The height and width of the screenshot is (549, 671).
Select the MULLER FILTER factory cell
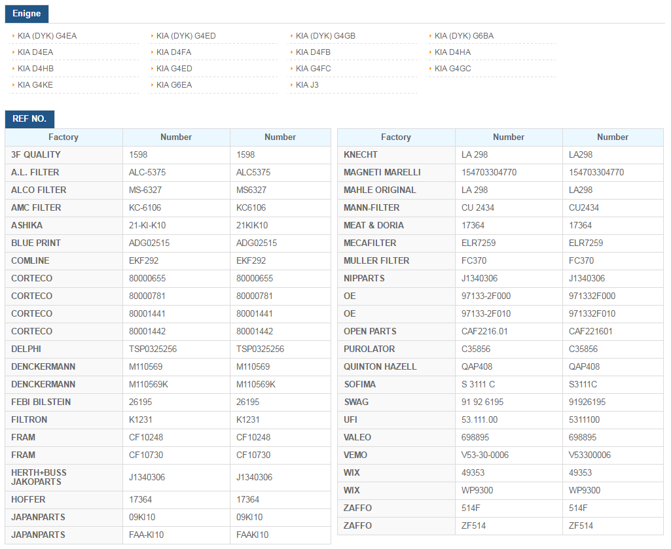coord(396,260)
